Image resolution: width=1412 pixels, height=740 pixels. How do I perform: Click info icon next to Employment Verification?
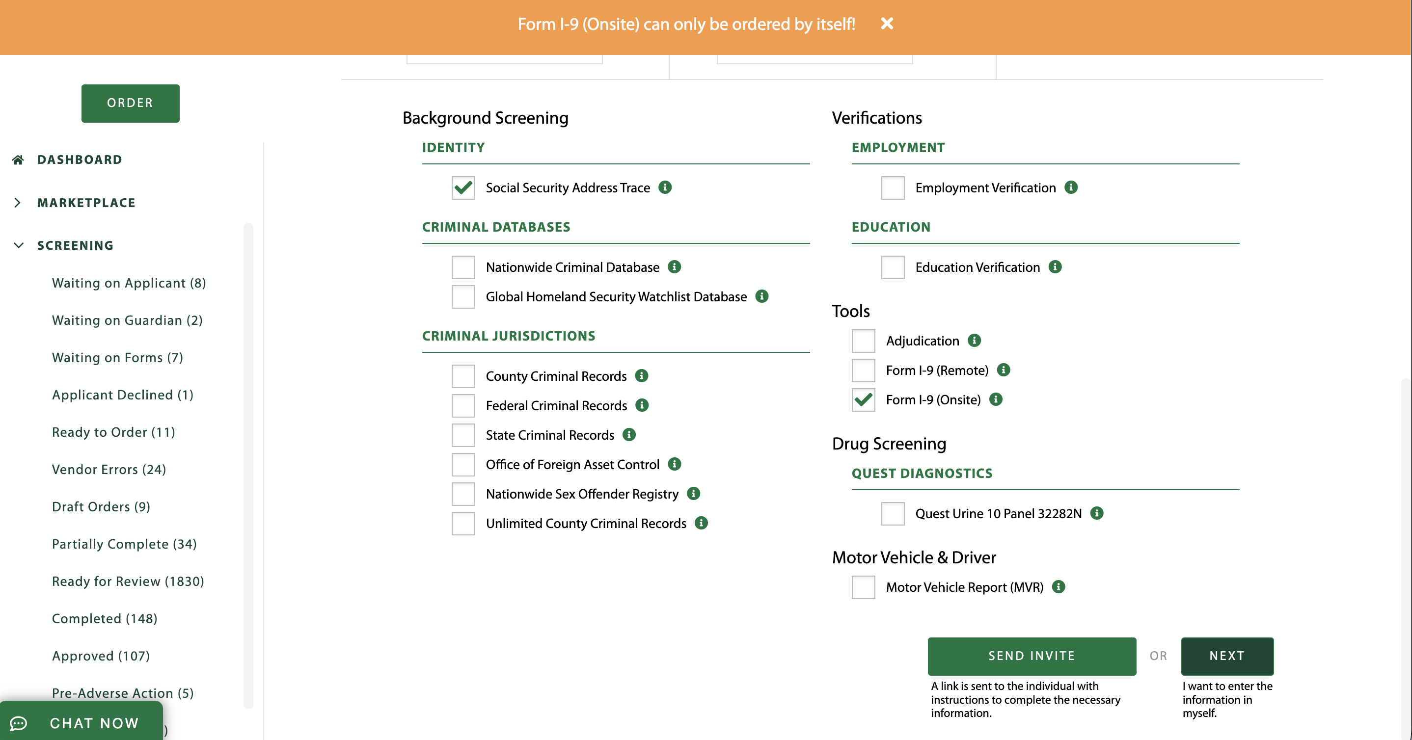(x=1070, y=187)
